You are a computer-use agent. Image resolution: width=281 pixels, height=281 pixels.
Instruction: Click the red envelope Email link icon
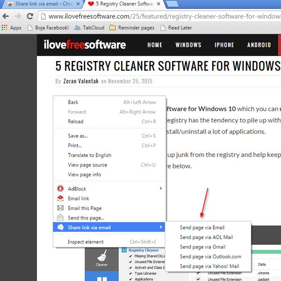tap(60, 198)
